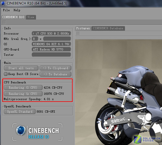This screenshot has height=145, width=162.
Task: Switch to the CINEBENCH Database tab
Action: pyautogui.click(x=108, y=28)
